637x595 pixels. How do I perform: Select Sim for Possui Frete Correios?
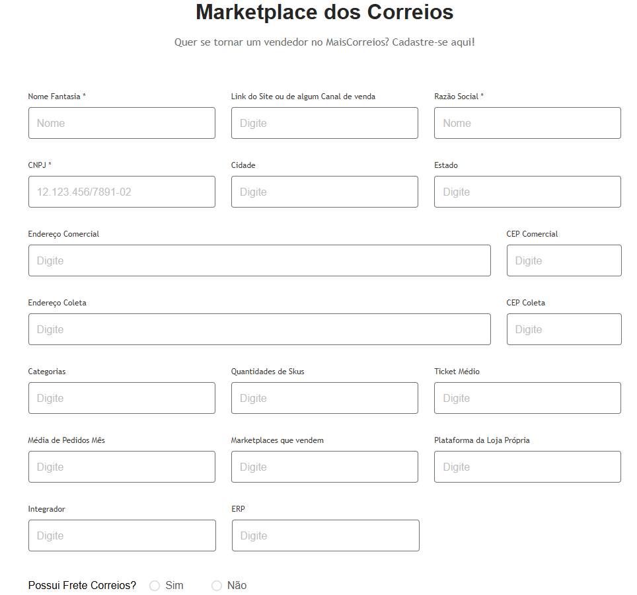tap(155, 586)
